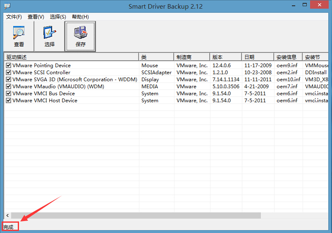The width and height of the screenshot is (332, 233).
Task: Click the 'oem9.inf' cell
Action: (x=287, y=66)
